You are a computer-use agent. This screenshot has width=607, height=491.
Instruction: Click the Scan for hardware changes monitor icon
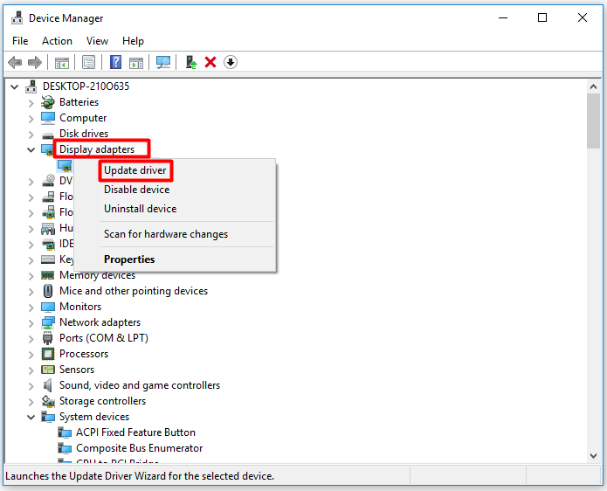click(x=162, y=62)
